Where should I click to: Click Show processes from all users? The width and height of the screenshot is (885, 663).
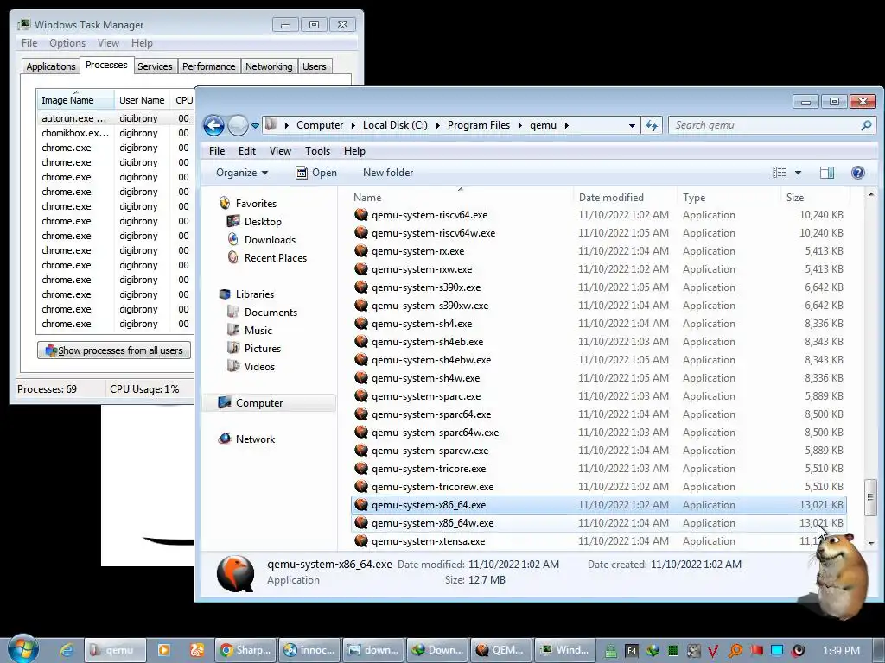(x=114, y=350)
